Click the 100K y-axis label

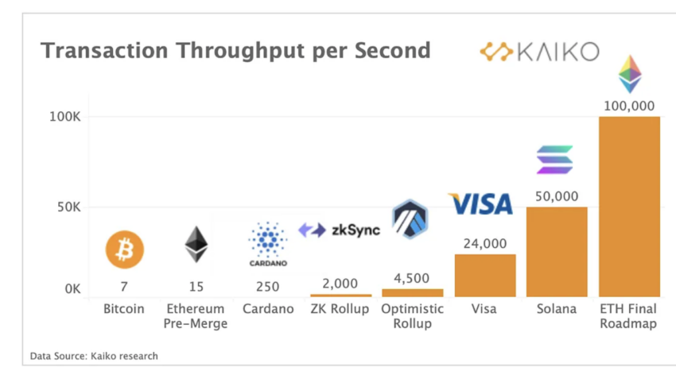point(62,117)
